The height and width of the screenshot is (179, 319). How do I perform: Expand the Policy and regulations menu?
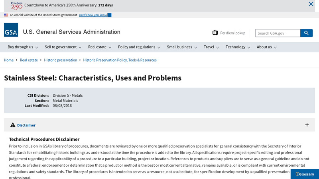coord(139,47)
